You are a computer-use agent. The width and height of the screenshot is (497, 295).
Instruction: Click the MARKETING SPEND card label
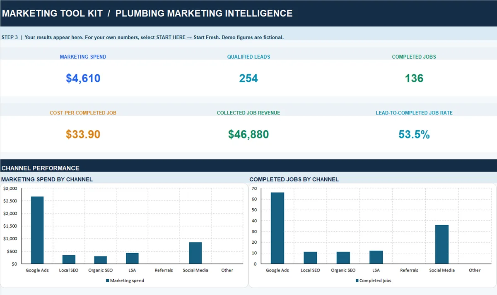(83, 57)
